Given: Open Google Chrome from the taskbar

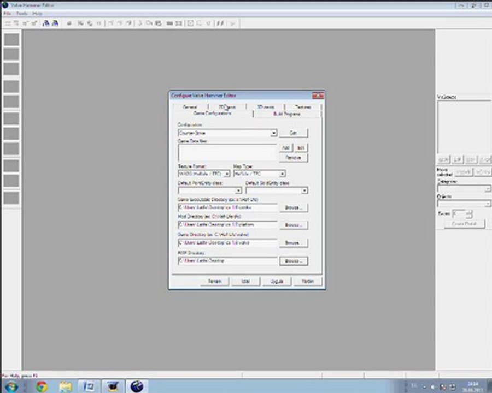Looking at the screenshot, I should tap(42, 386).
